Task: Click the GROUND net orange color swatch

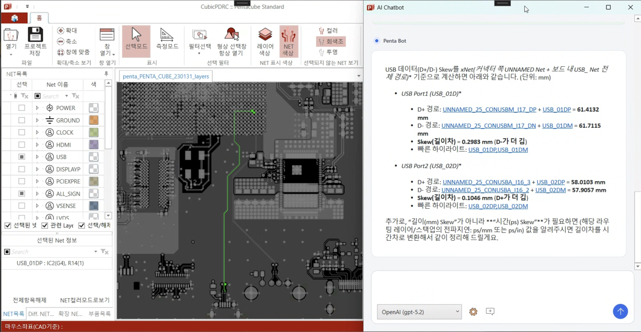Action: tap(93, 120)
